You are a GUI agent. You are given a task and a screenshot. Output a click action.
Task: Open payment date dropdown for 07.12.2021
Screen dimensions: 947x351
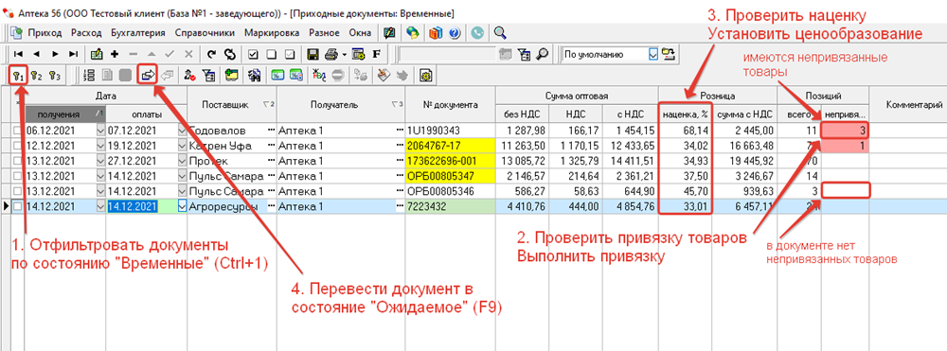click(183, 130)
